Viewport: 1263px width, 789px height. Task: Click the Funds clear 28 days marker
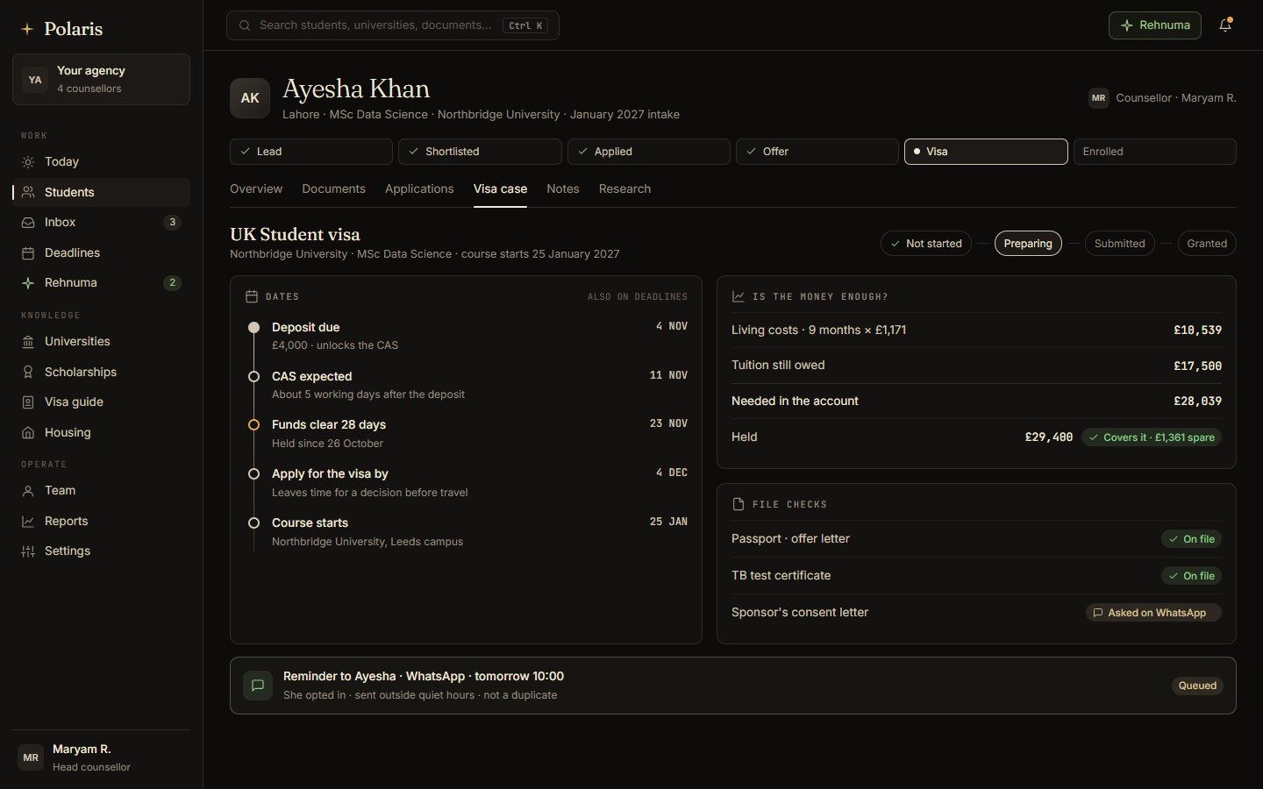[x=253, y=425]
